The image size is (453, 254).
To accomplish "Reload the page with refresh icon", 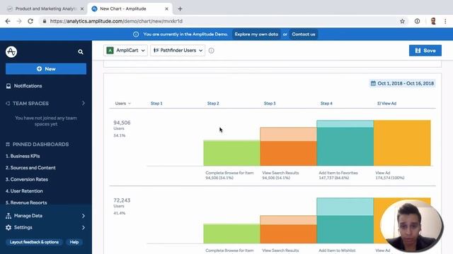I will click(30, 21).
